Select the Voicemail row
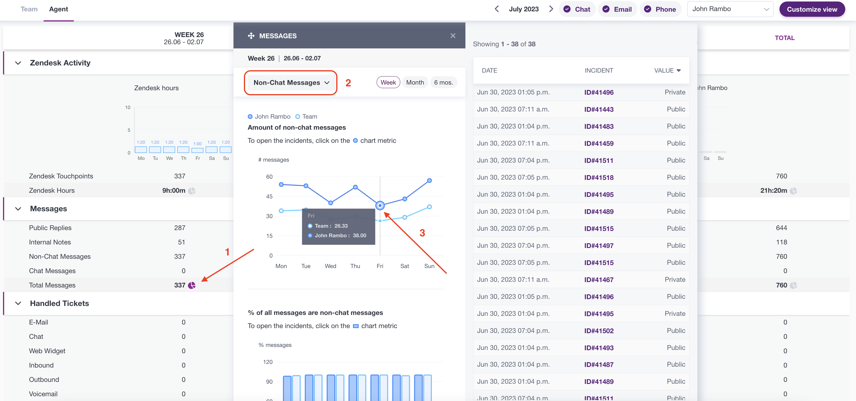The width and height of the screenshot is (856, 401). [x=119, y=394]
